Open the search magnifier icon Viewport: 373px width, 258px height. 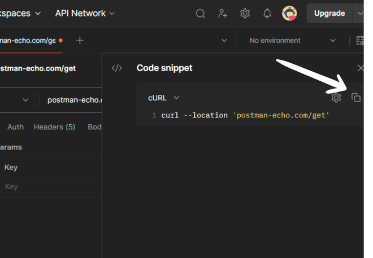pos(200,14)
